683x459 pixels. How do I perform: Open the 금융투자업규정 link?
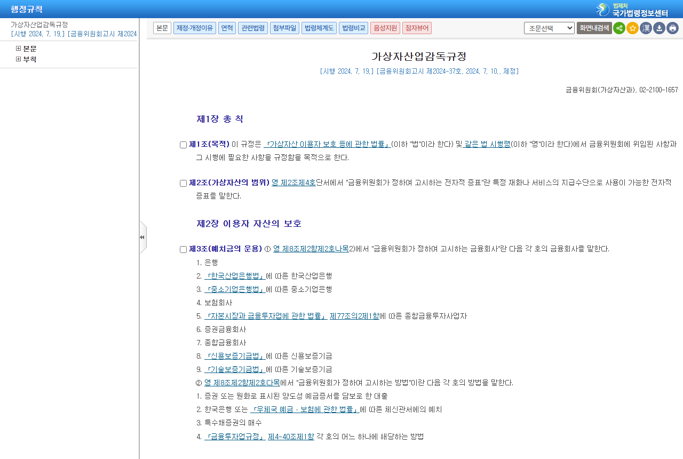pyautogui.click(x=235, y=436)
